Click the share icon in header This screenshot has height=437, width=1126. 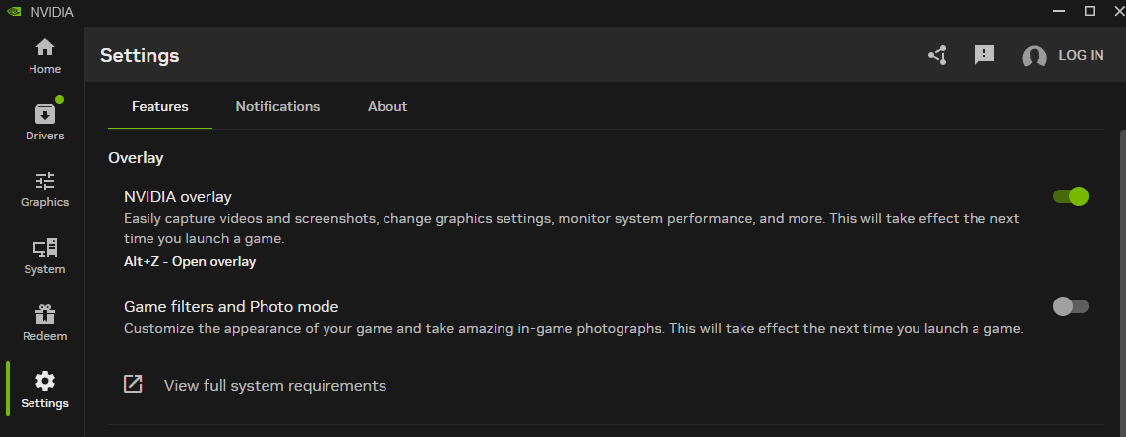[x=937, y=55]
